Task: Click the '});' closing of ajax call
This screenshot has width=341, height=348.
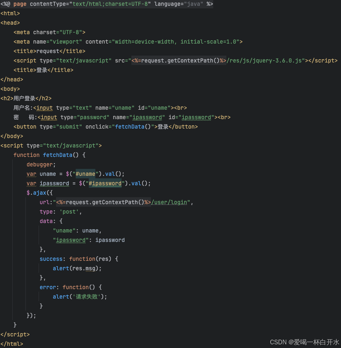Action: 31,315
